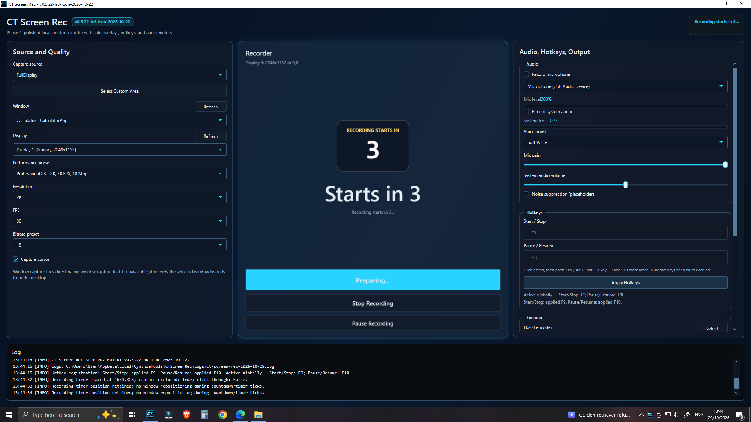Open File Explorer from taskbar
This screenshot has width=751, height=422.
(259, 415)
